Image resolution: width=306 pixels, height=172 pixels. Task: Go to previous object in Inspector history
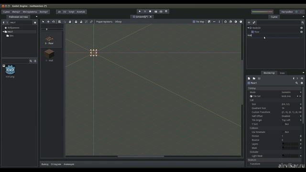[294, 78]
